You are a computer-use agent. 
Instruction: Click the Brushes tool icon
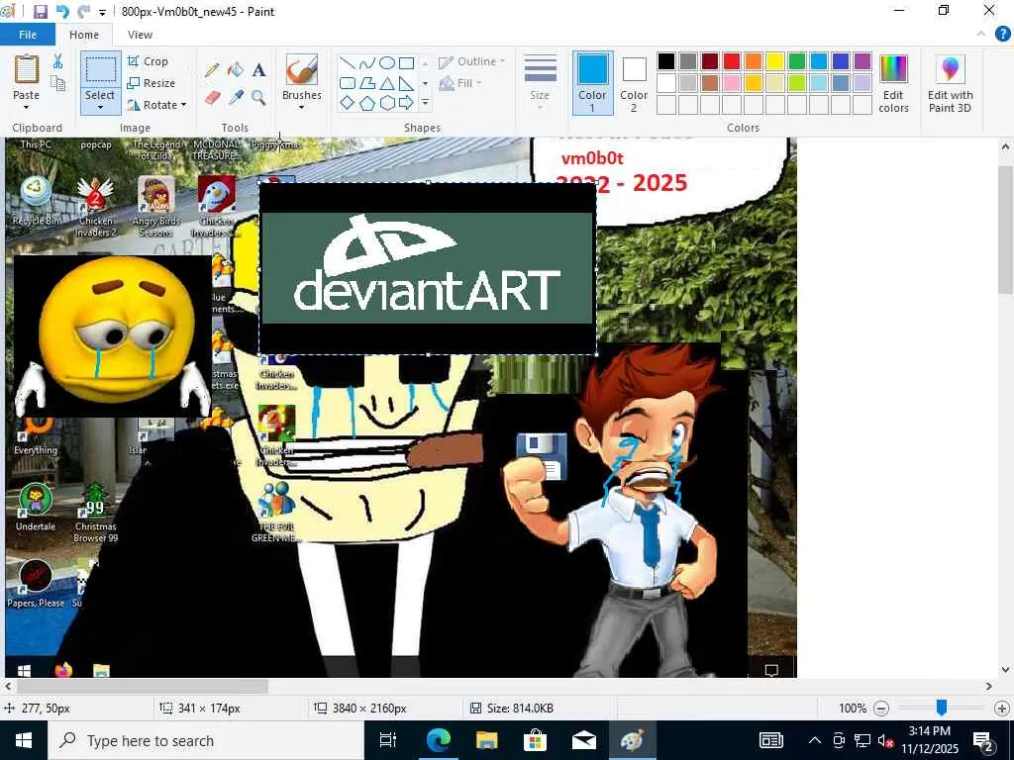(301, 70)
